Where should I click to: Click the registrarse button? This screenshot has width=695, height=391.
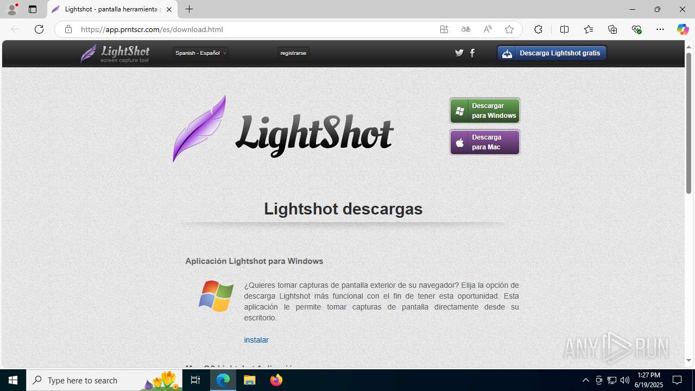click(x=293, y=53)
